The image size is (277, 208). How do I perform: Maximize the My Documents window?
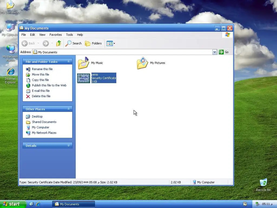click(223, 28)
